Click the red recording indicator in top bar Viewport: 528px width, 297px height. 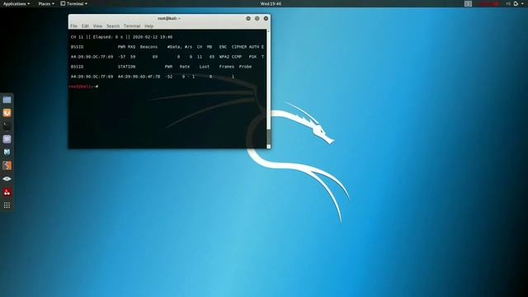pos(488,3)
